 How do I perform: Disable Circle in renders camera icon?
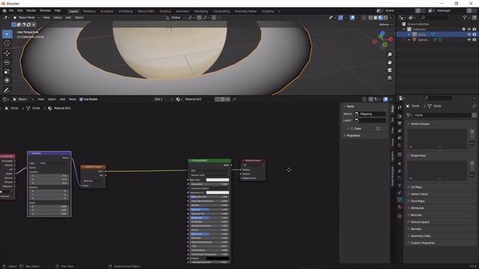click(474, 34)
